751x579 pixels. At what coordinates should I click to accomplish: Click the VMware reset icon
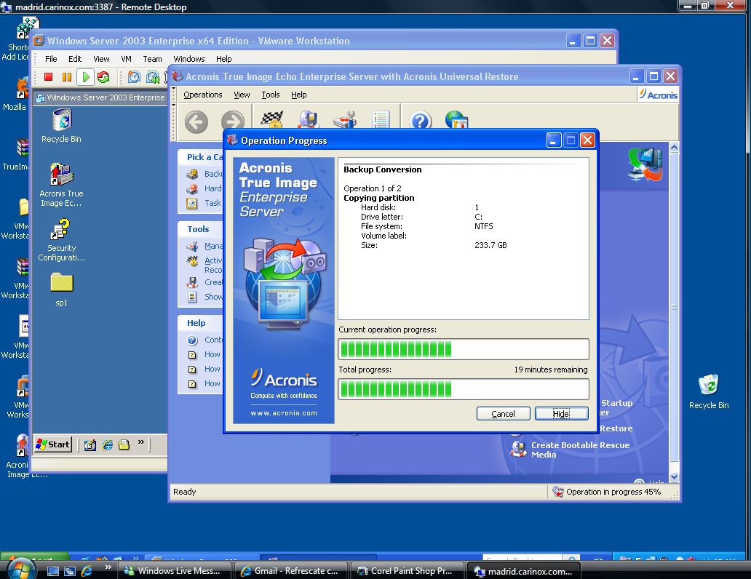[x=103, y=77]
